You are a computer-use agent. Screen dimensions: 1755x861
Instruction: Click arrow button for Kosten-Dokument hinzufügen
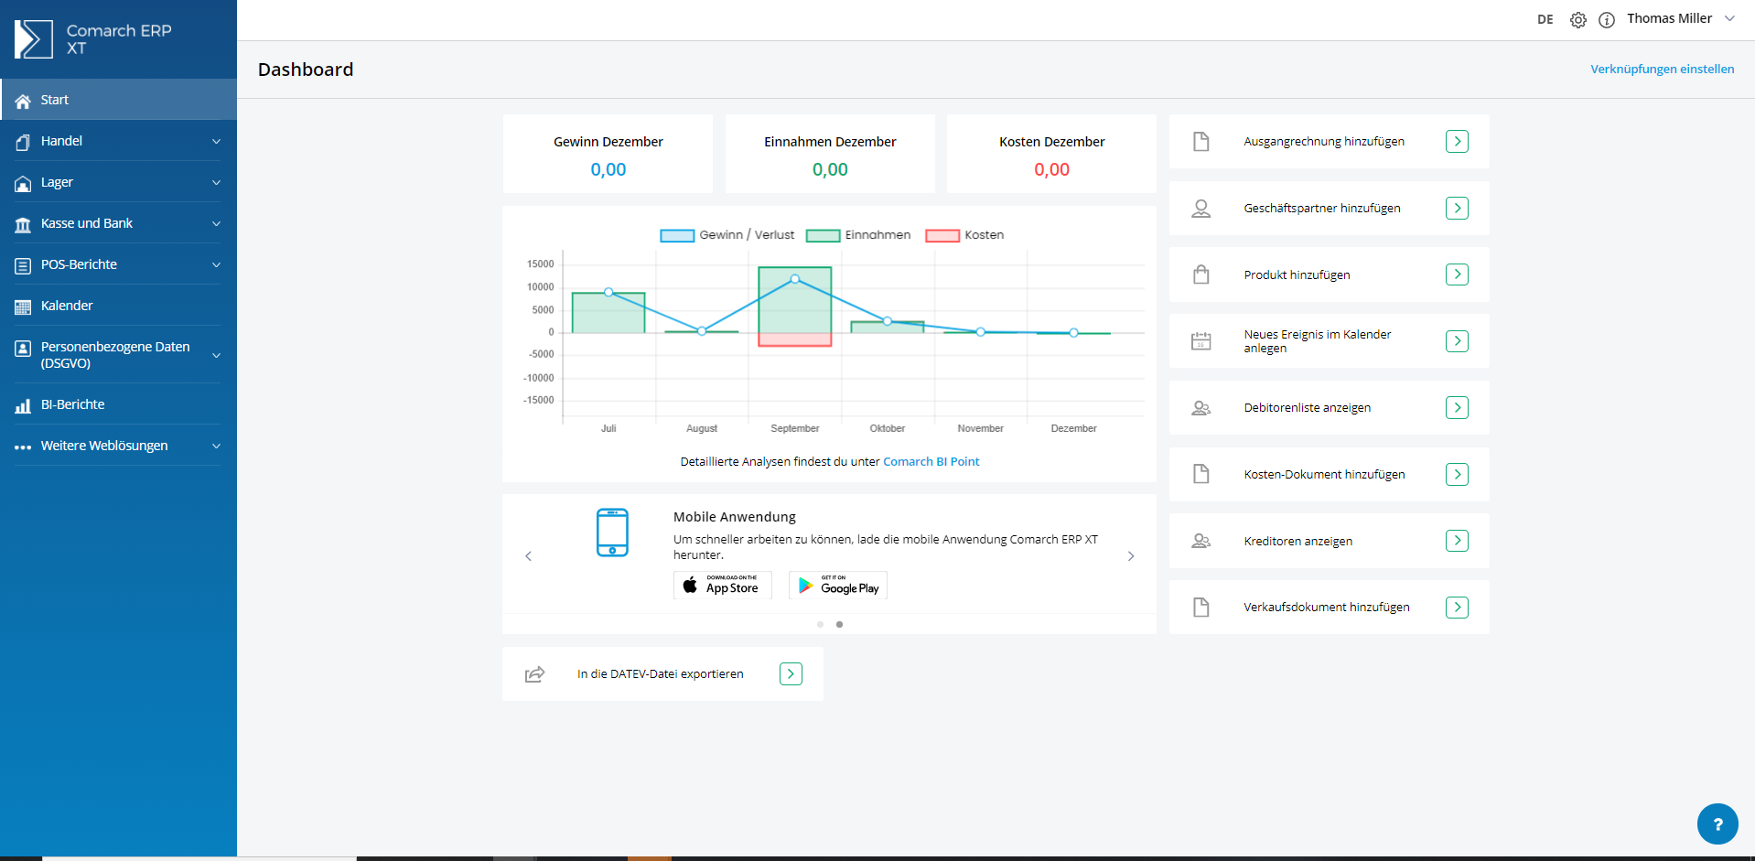pyautogui.click(x=1457, y=474)
